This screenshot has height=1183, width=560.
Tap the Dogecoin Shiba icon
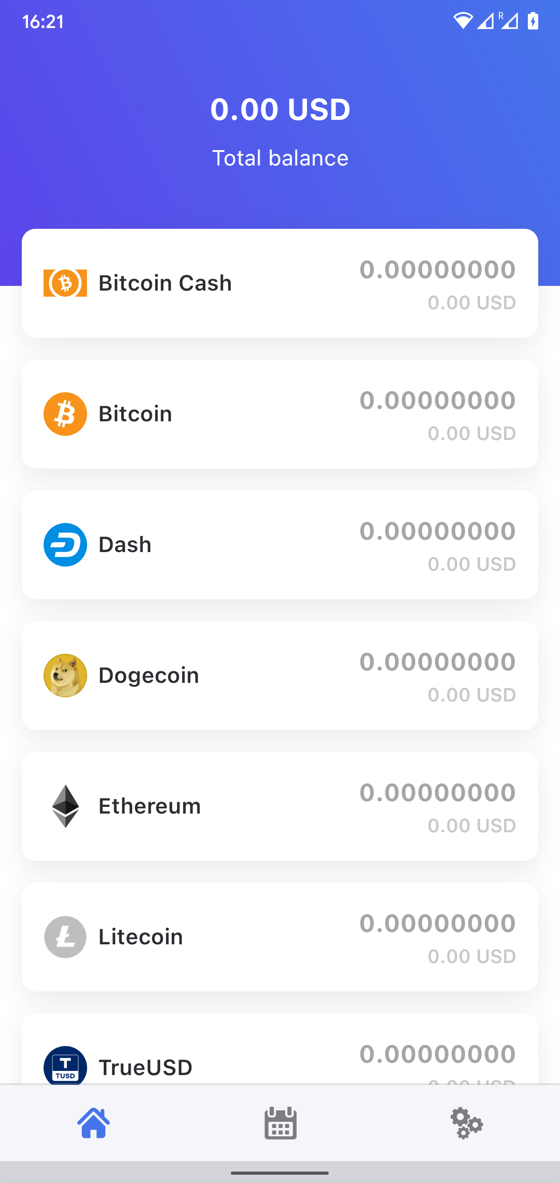[65, 676]
